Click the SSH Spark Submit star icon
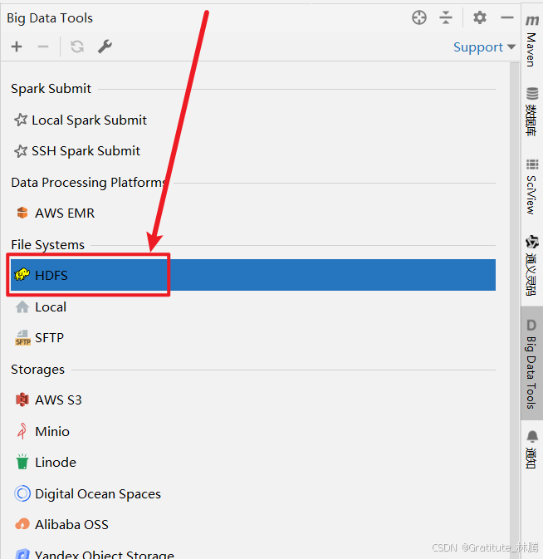 pos(21,151)
